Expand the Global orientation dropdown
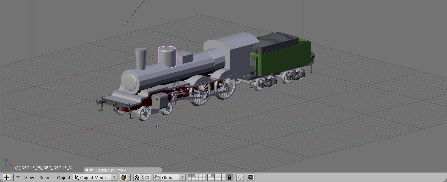 [173, 177]
